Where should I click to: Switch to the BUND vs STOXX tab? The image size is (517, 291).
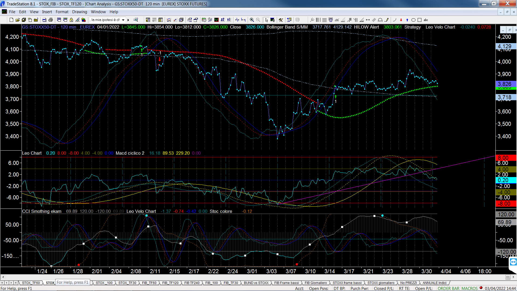pyautogui.click(x=256, y=283)
